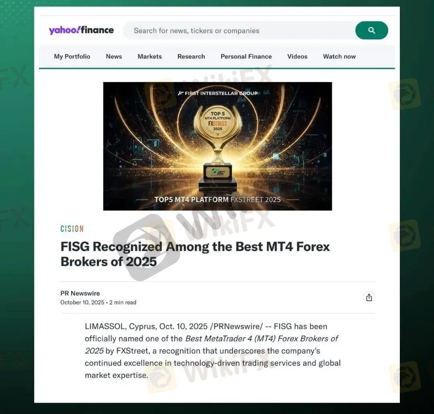434x414 pixels.
Task: Click the Cision logo above the headline
Action: (72, 229)
